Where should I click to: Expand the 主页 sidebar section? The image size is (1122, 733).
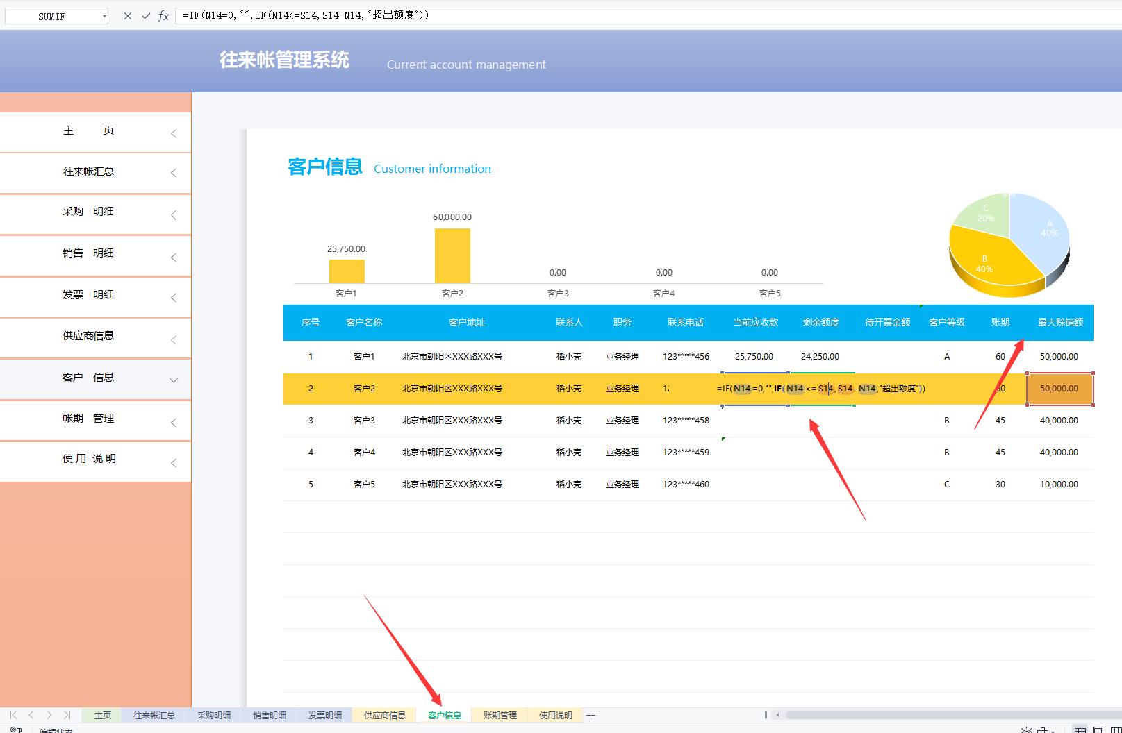click(x=173, y=132)
